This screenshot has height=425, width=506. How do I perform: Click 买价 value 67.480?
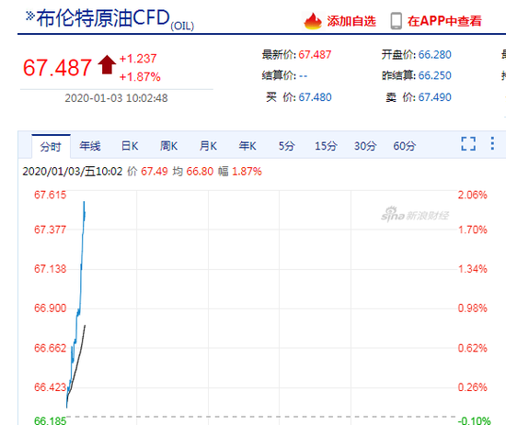point(315,97)
